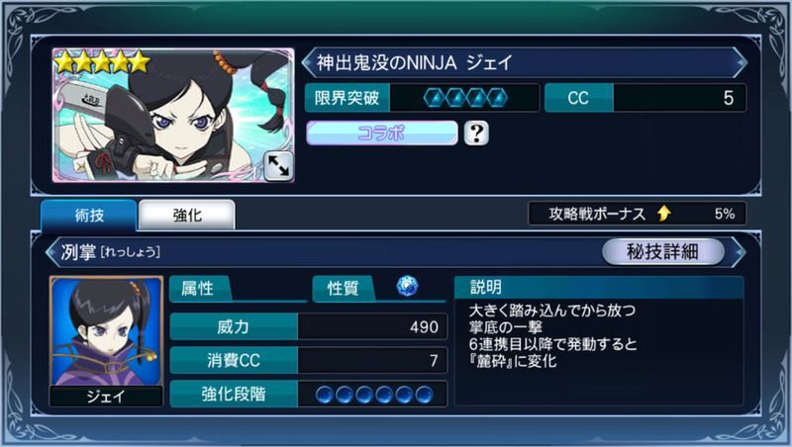792x447 pixels.
Task: Click the first 強化段階 blue orb
Action: 325,395
